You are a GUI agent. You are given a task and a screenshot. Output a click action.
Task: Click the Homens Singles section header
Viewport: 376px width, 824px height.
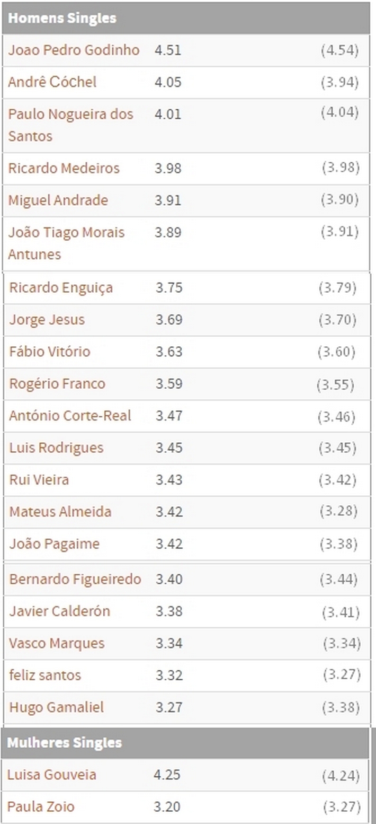tap(62, 18)
